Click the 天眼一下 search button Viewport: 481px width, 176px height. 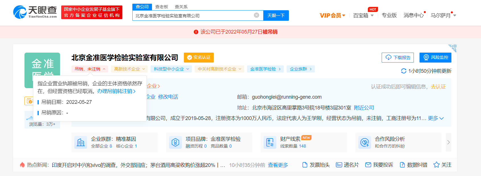276,15
